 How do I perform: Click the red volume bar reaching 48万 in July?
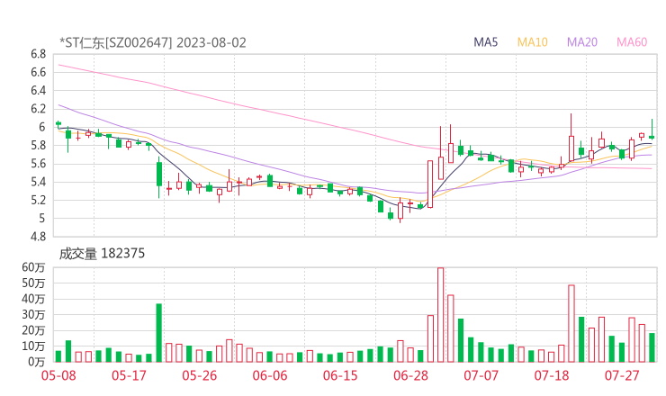571,323
